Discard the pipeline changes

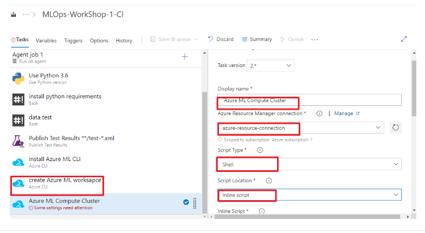pos(221,39)
